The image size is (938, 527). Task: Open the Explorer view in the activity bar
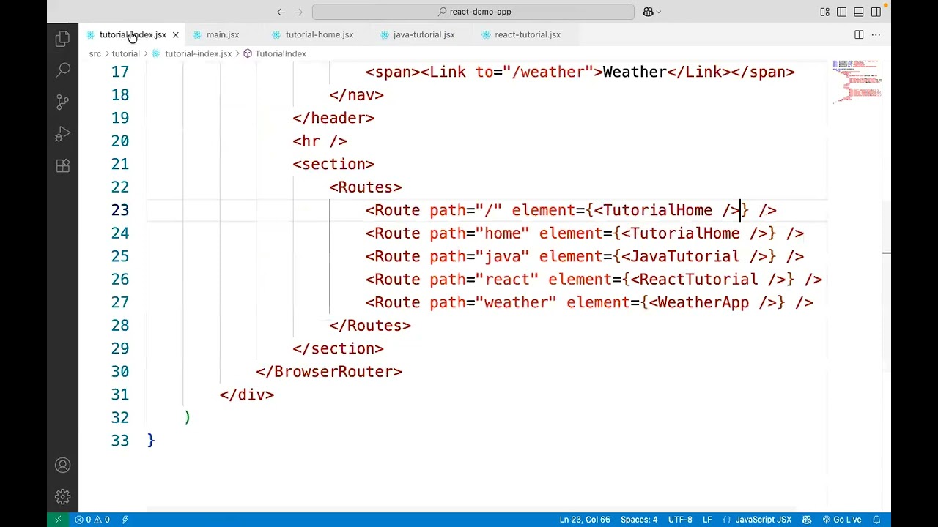tap(63, 38)
